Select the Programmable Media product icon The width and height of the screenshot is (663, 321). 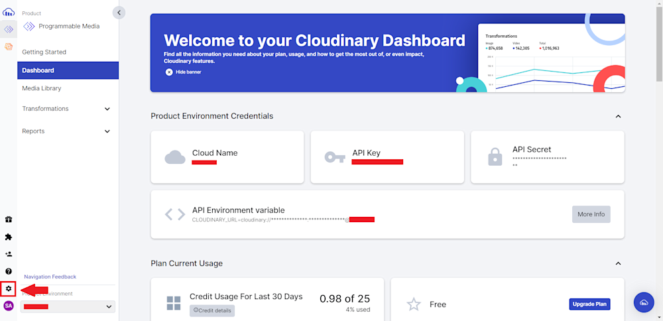(9, 30)
